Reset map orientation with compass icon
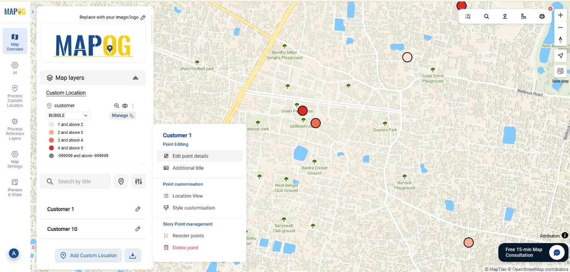This screenshot has width=570, height=272. tap(560, 40)
